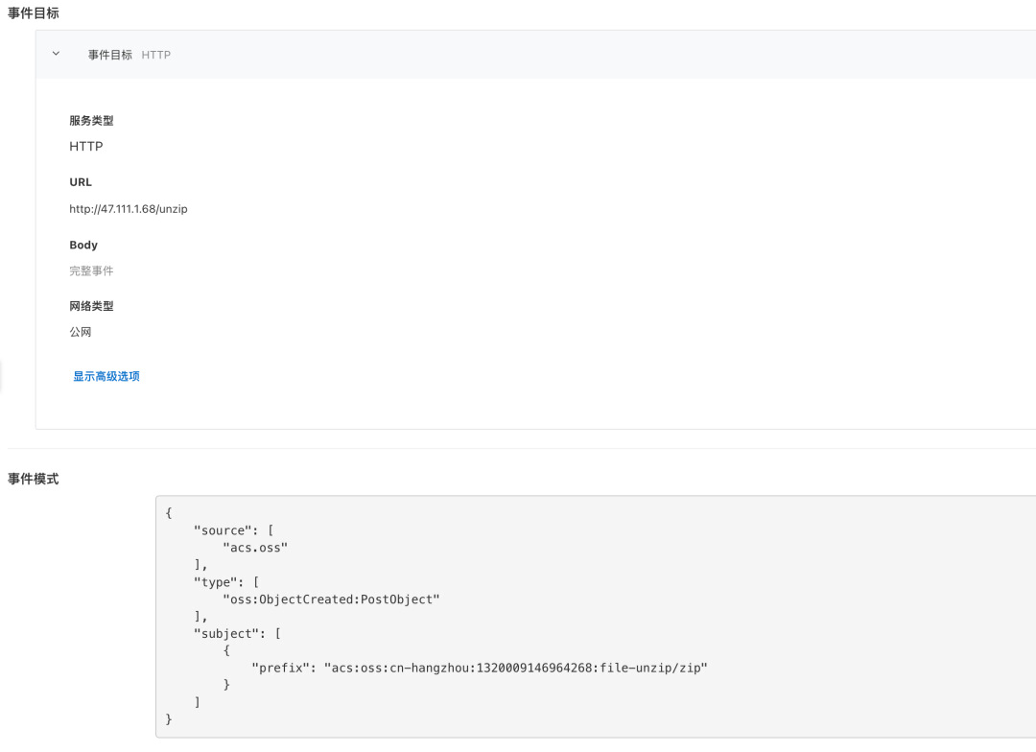Click the 网络类型 field label

click(92, 306)
